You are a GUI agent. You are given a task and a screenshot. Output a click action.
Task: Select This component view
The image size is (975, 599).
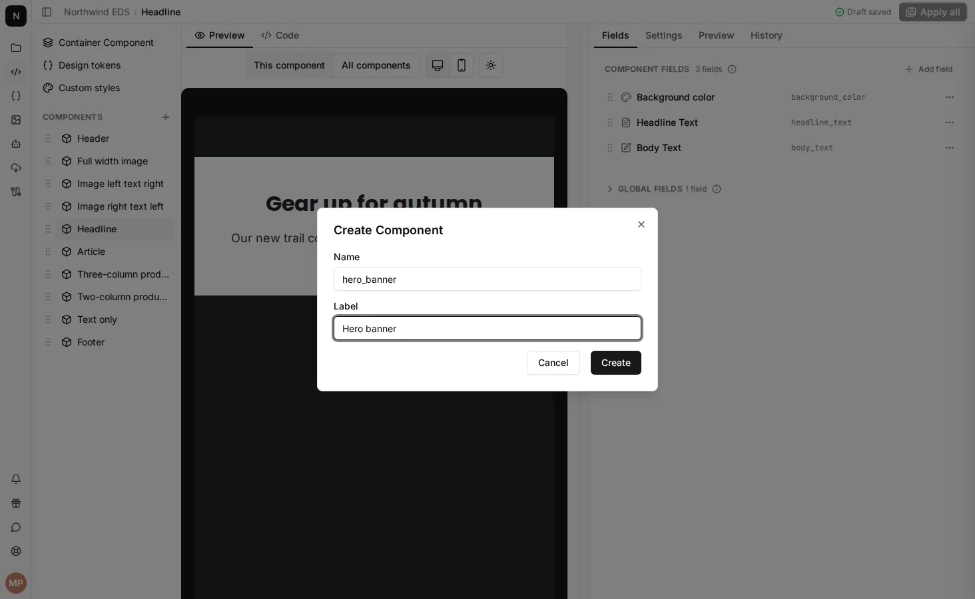point(289,65)
